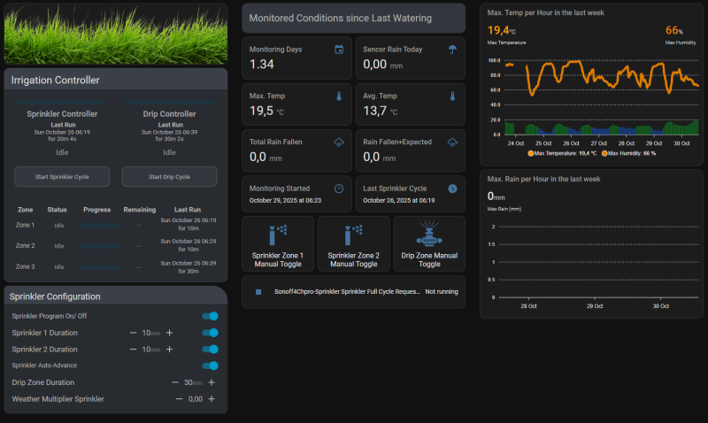Screen dimensions: 708x423
Task: Open the Drip Zone Manual Toggle label
Action: click(x=429, y=259)
